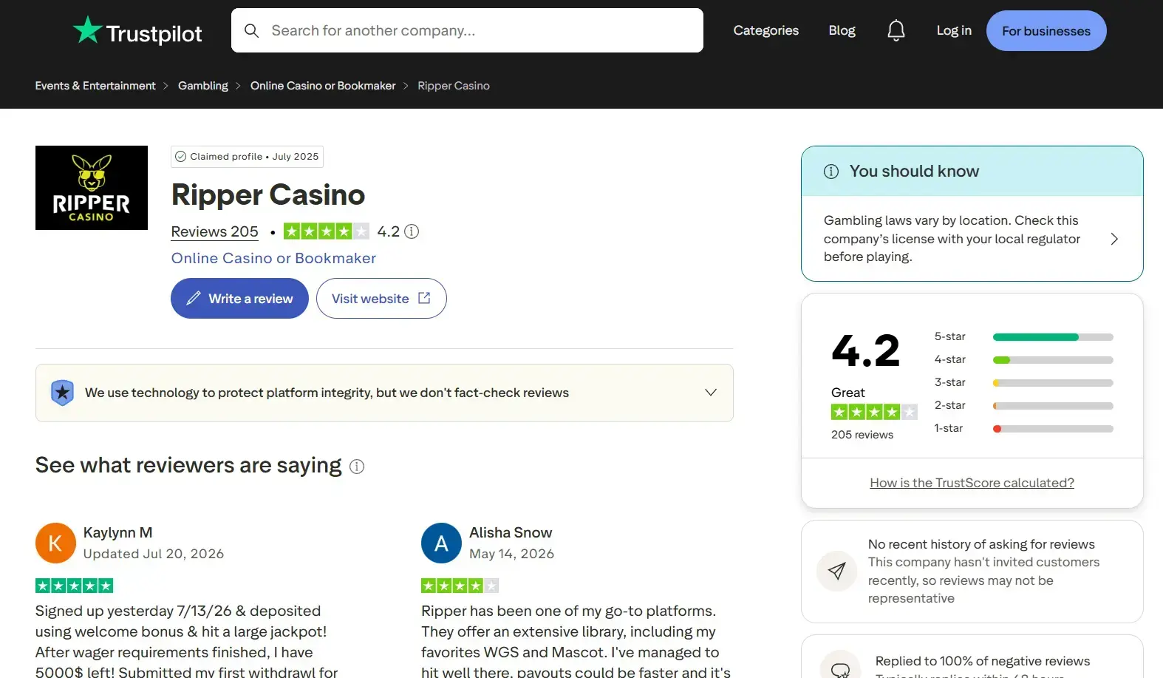The width and height of the screenshot is (1163, 678).
Task: Click the header star rating next to Reviews 205
Action: point(326,231)
